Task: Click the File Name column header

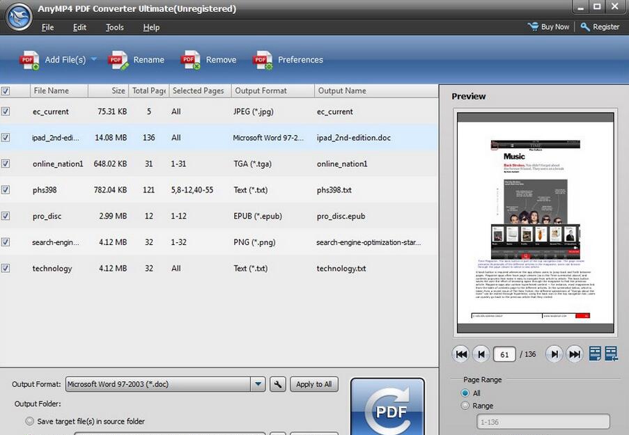Action: coord(59,90)
